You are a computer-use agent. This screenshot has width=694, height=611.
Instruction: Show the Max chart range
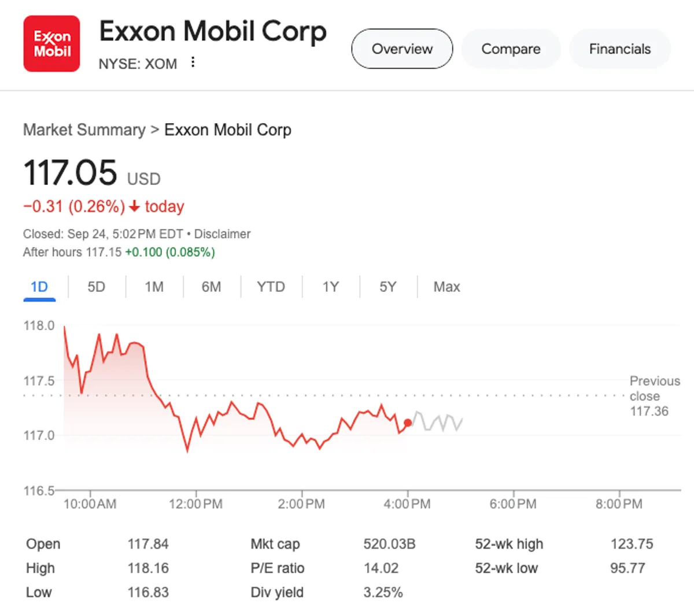tap(446, 287)
